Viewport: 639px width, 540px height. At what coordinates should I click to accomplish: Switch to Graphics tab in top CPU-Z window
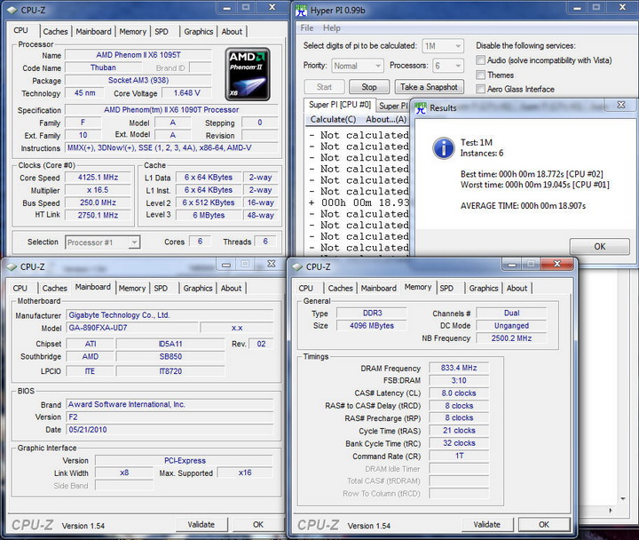click(199, 31)
